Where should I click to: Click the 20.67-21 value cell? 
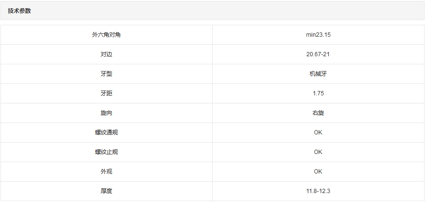(318, 54)
